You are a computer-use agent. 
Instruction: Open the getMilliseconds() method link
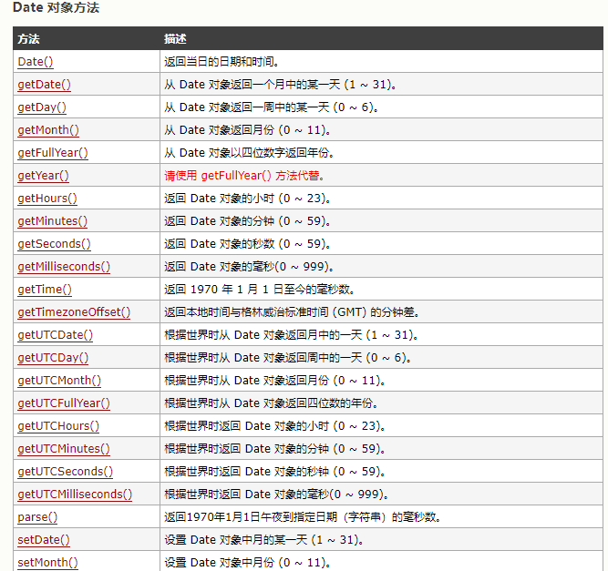click(64, 267)
